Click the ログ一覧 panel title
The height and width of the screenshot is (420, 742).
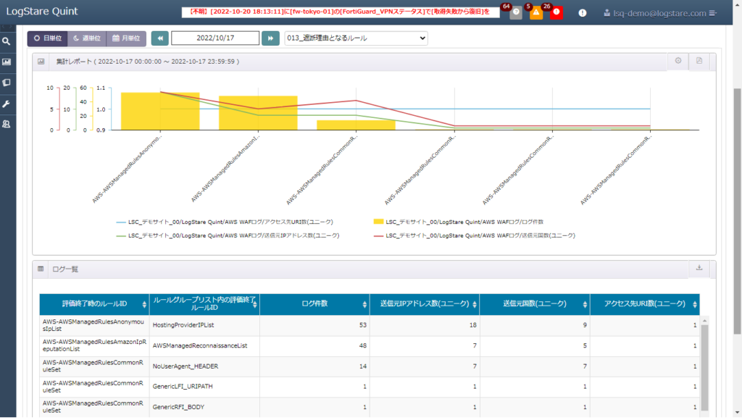(x=65, y=269)
